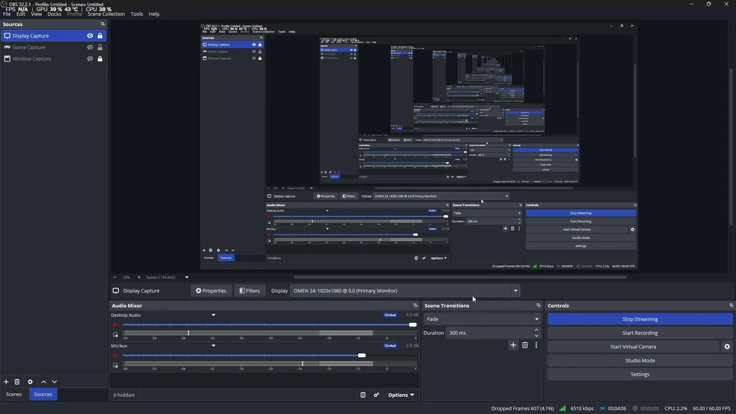Screen dimensions: 736x414
Task: Open the Tools menu
Action: coord(137,14)
